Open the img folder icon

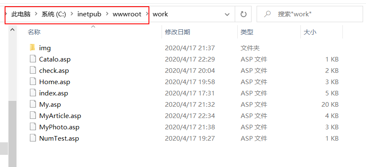(x=32, y=48)
